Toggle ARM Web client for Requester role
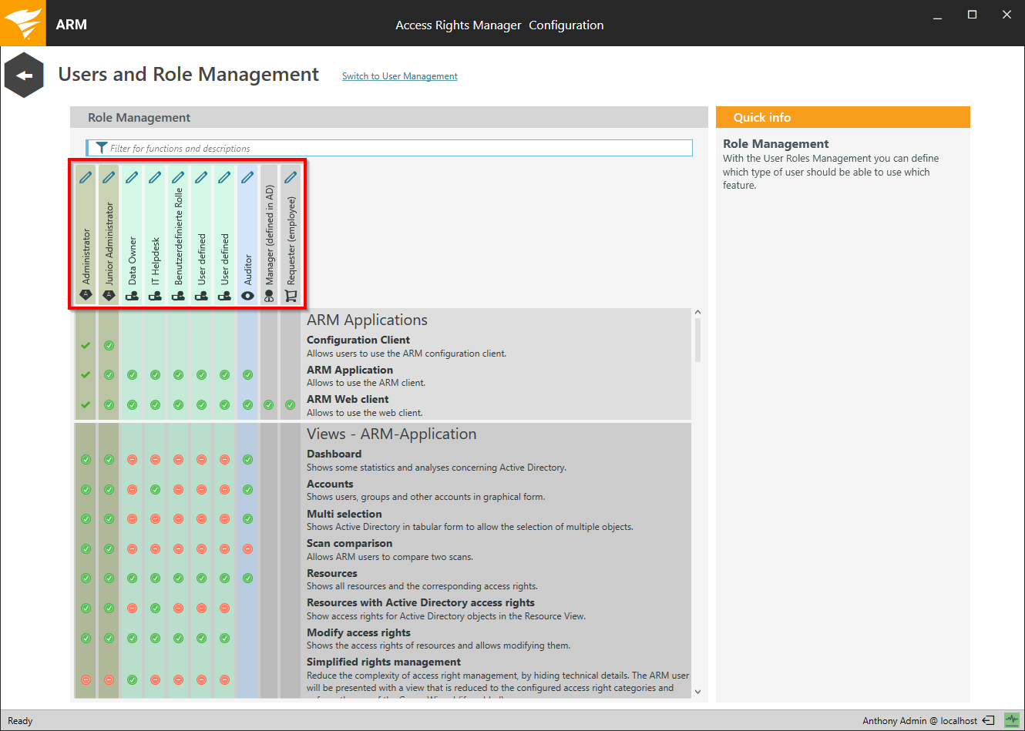 pos(291,405)
